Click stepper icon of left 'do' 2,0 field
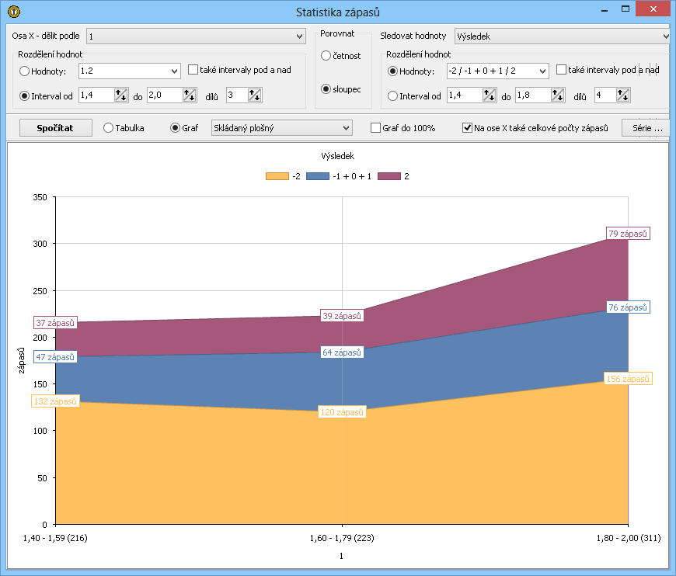 (x=190, y=95)
